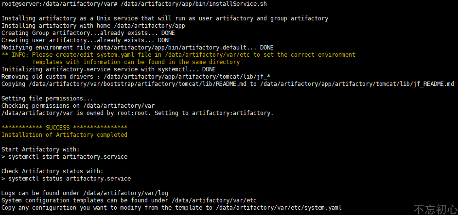The height and width of the screenshot is (215, 458).
Task: Click the '> systemctl status artifactory.service' command
Action: (x=66, y=179)
